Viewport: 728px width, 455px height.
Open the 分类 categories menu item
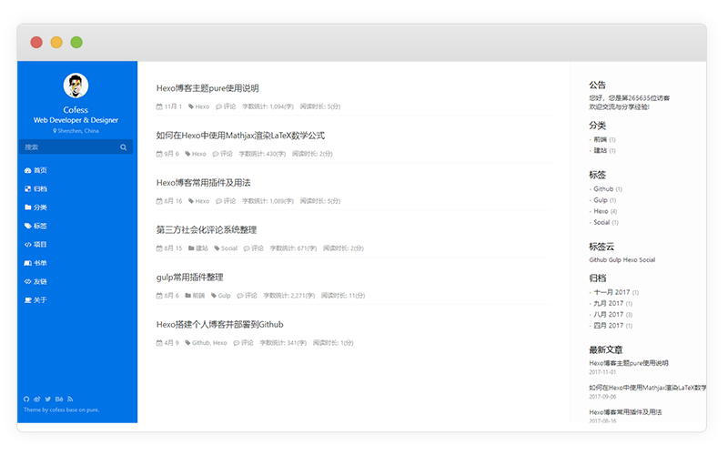point(35,207)
